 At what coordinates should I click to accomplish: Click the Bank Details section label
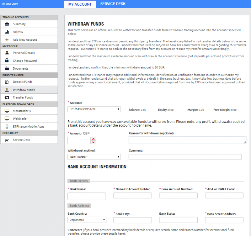click(79, 181)
